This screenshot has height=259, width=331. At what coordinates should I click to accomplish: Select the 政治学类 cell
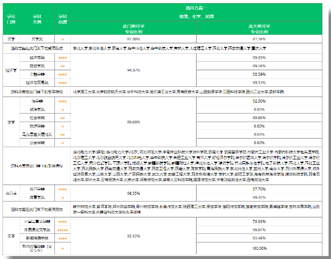tap(37, 109)
